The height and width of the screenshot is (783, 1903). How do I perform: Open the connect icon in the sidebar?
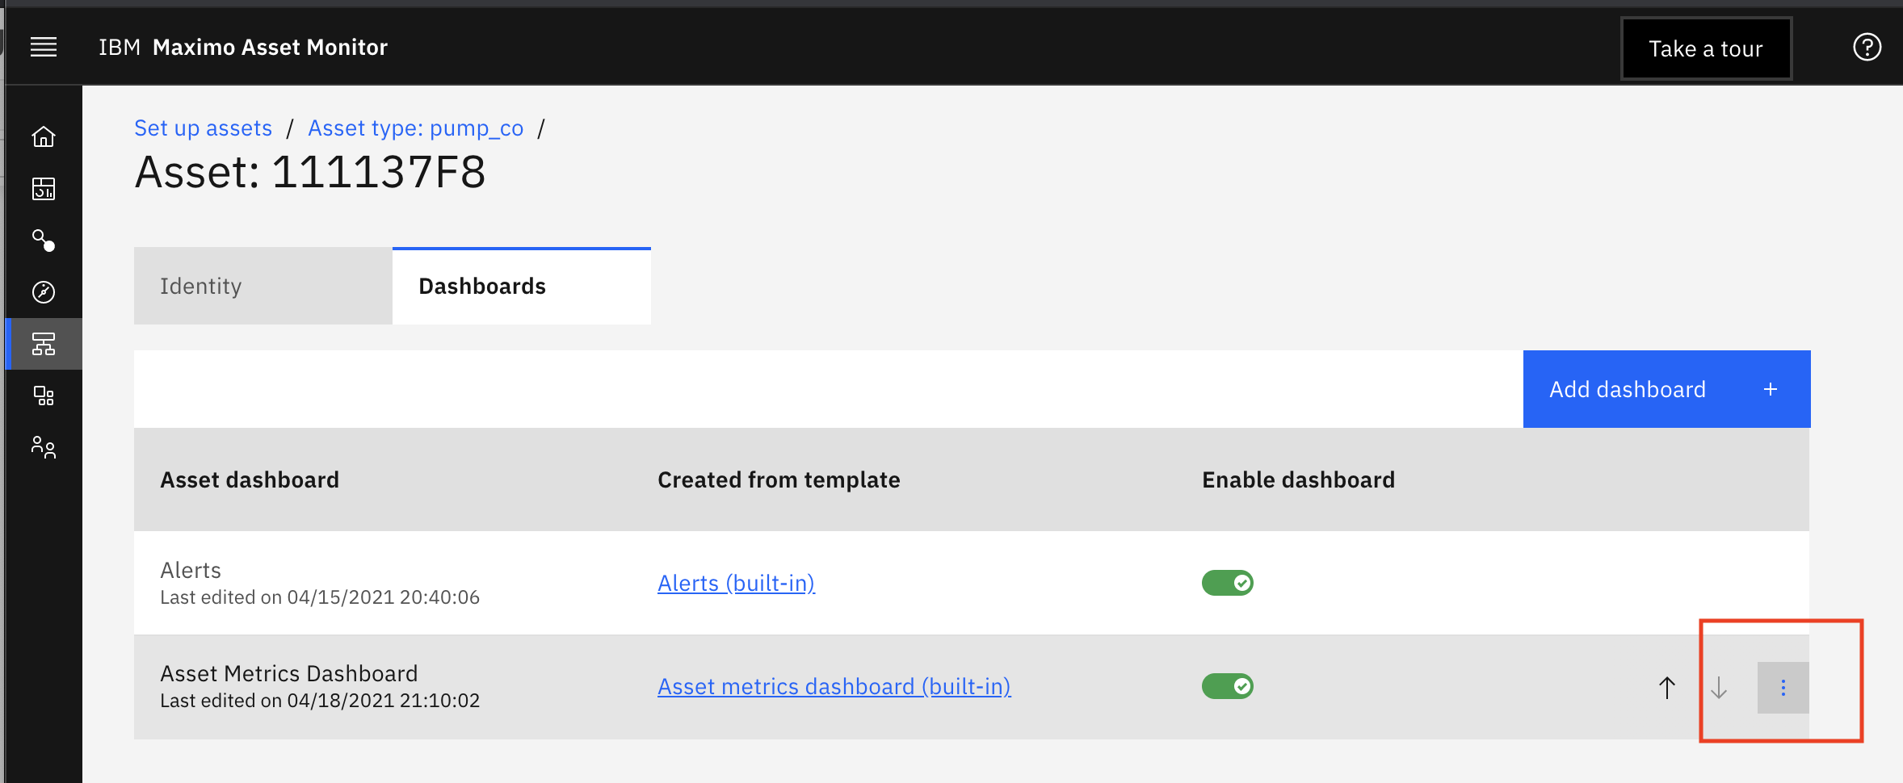pyautogui.click(x=44, y=240)
